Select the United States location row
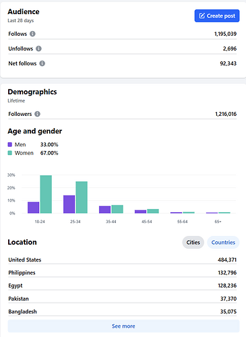 pyautogui.click(x=123, y=259)
